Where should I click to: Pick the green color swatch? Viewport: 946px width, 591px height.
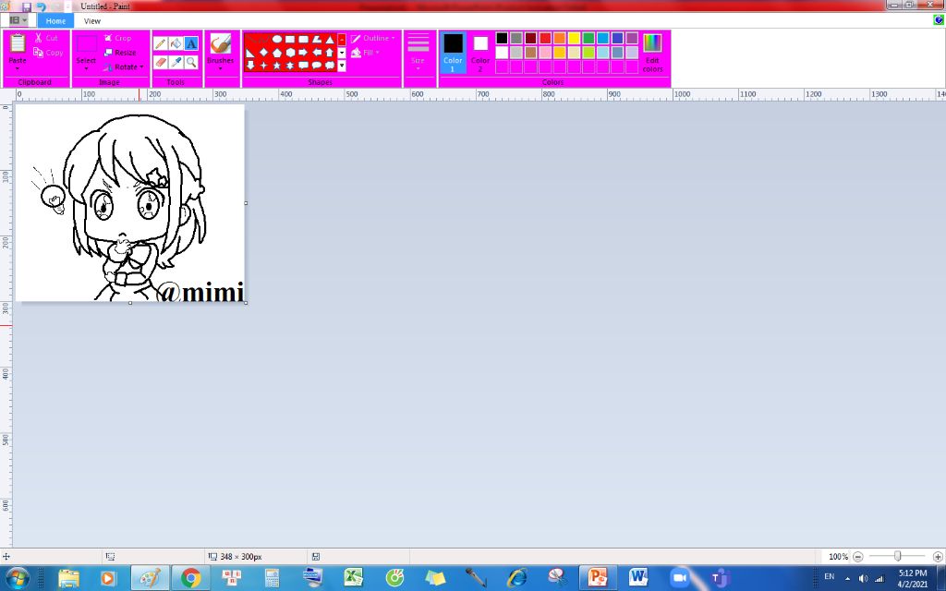tap(588, 39)
